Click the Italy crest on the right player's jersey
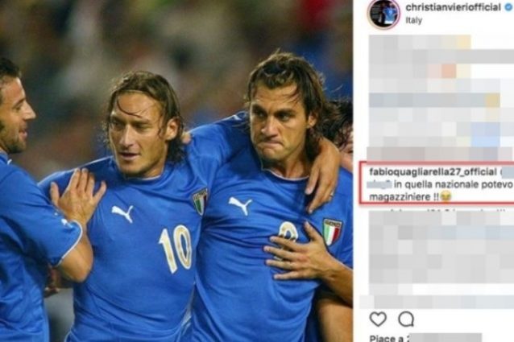514x342 pixels. click(x=332, y=232)
